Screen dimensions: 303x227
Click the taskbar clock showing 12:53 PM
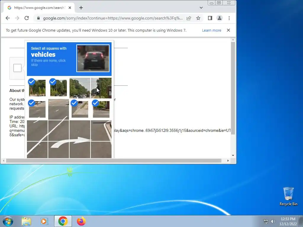(288, 221)
